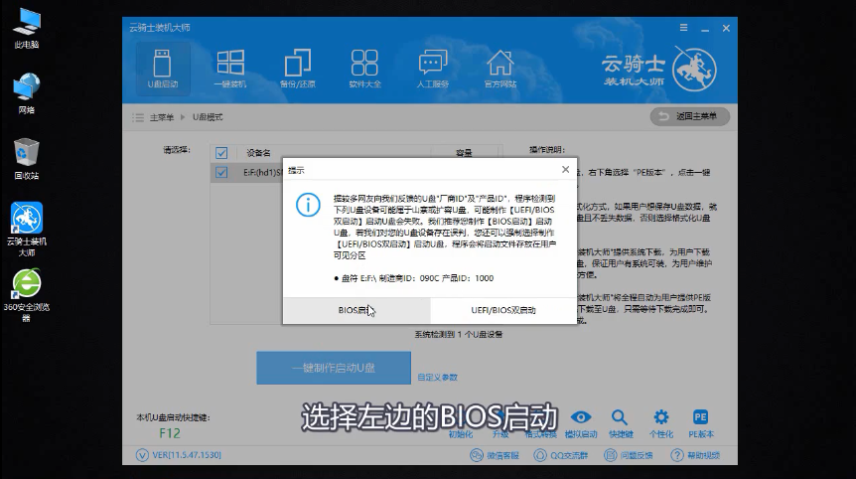Open the 人工服务 tab
Screen dimensions: 856x479
(432, 69)
